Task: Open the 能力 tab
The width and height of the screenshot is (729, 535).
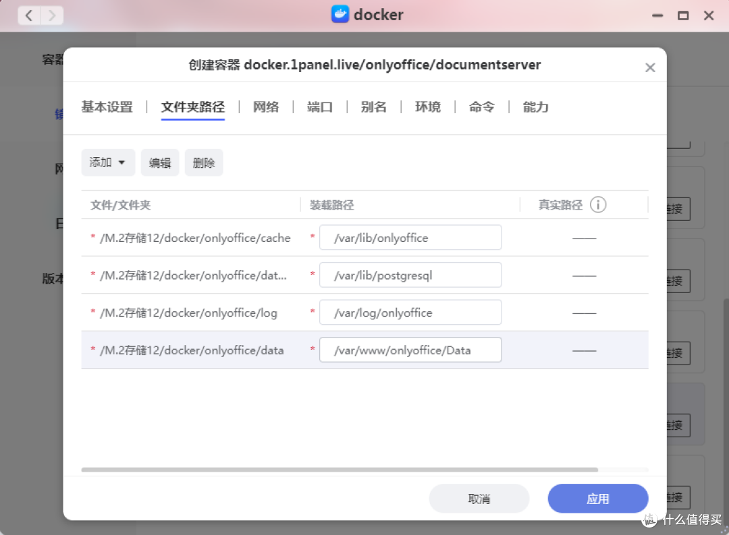Action: point(535,106)
